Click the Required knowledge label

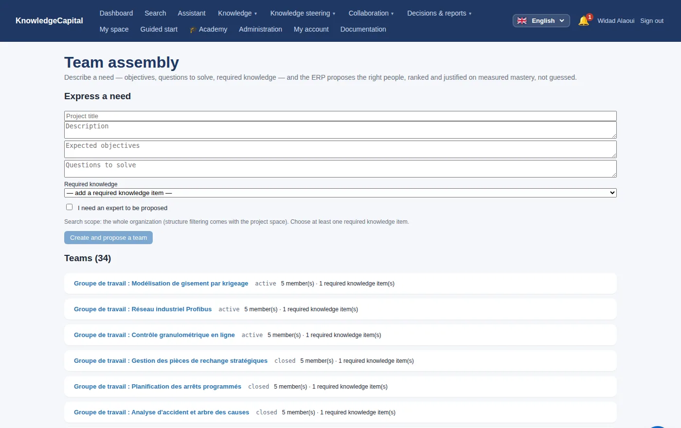[91, 184]
